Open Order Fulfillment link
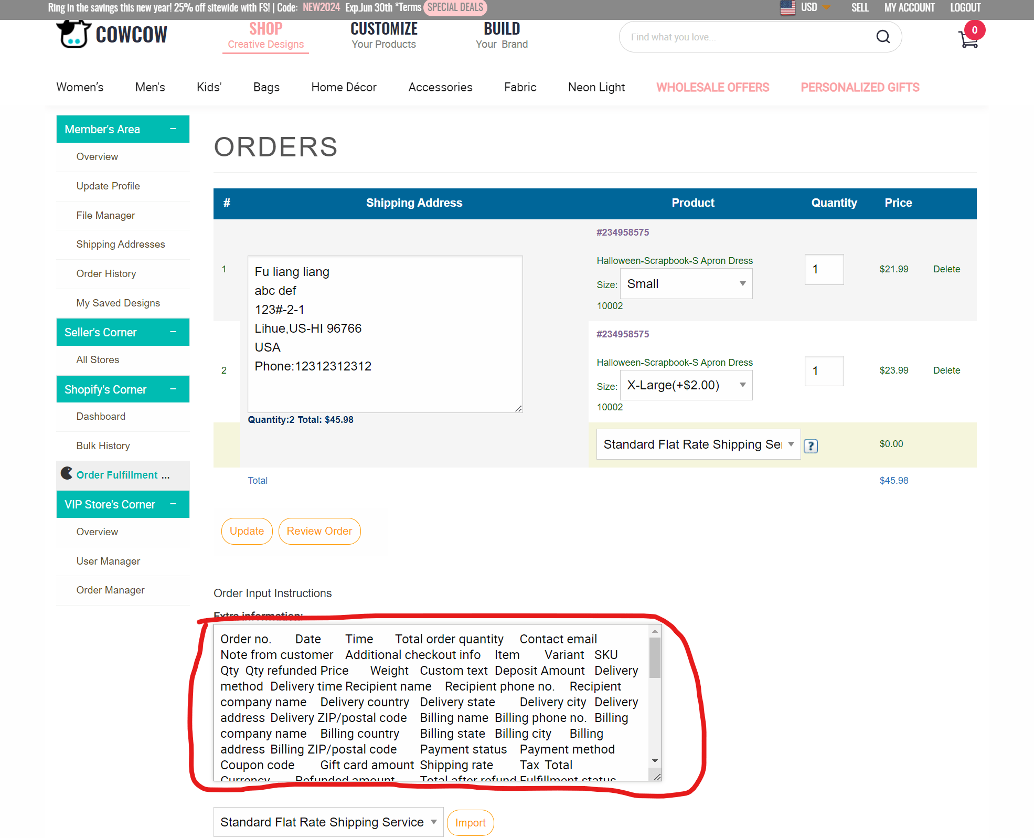 click(x=123, y=475)
